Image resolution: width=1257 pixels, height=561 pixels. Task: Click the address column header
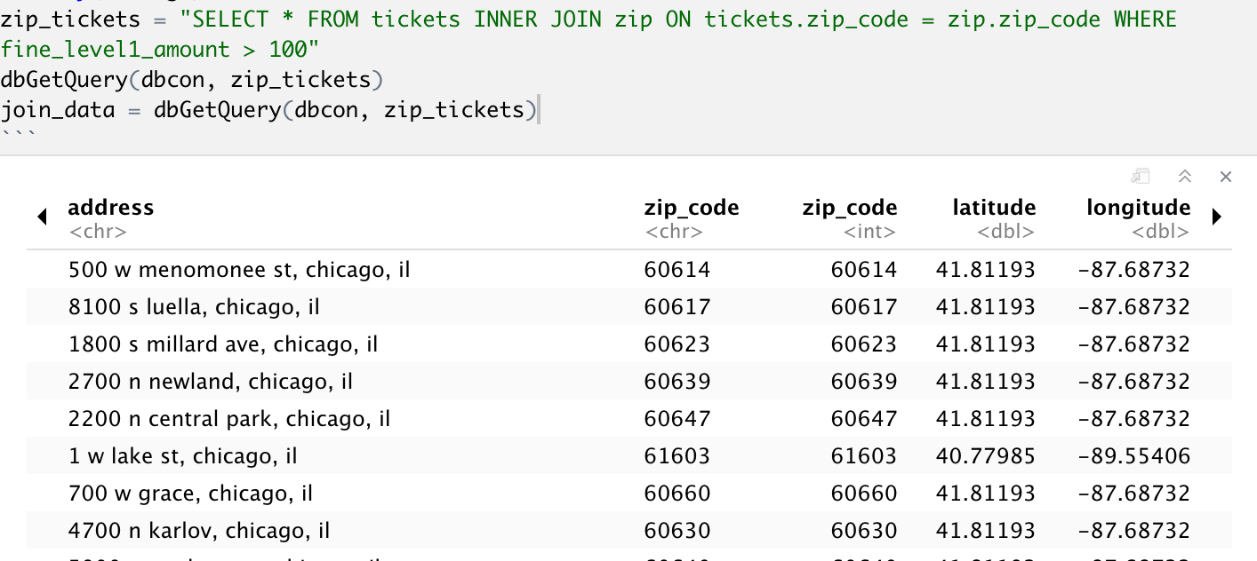pyautogui.click(x=111, y=208)
